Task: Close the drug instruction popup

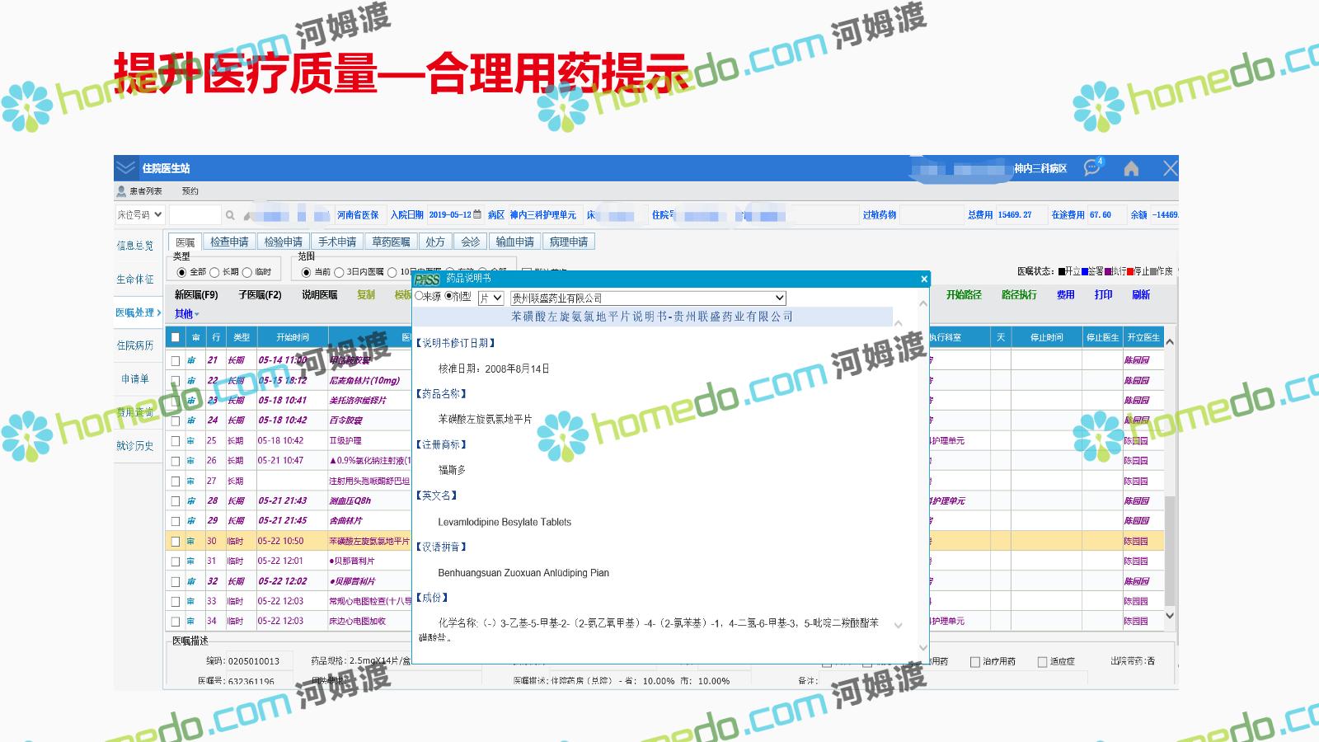Action: coord(923,279)
